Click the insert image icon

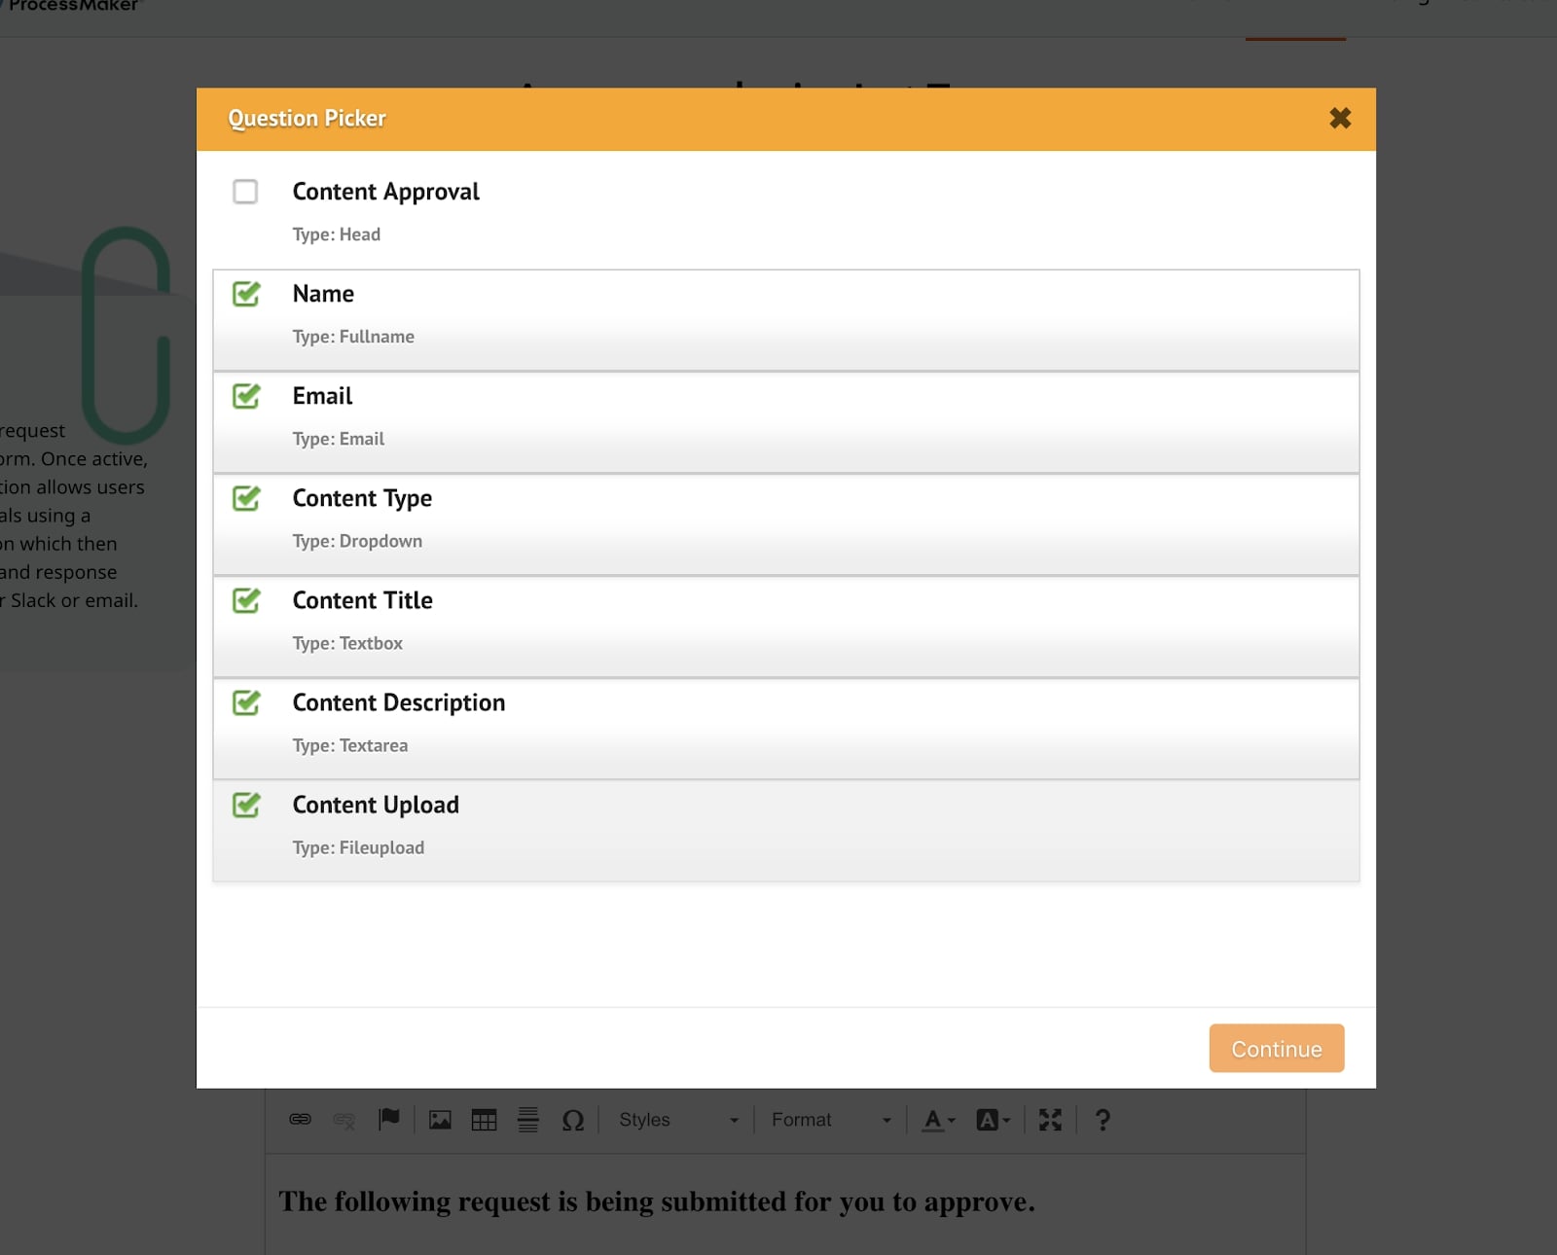(440, 1120)
